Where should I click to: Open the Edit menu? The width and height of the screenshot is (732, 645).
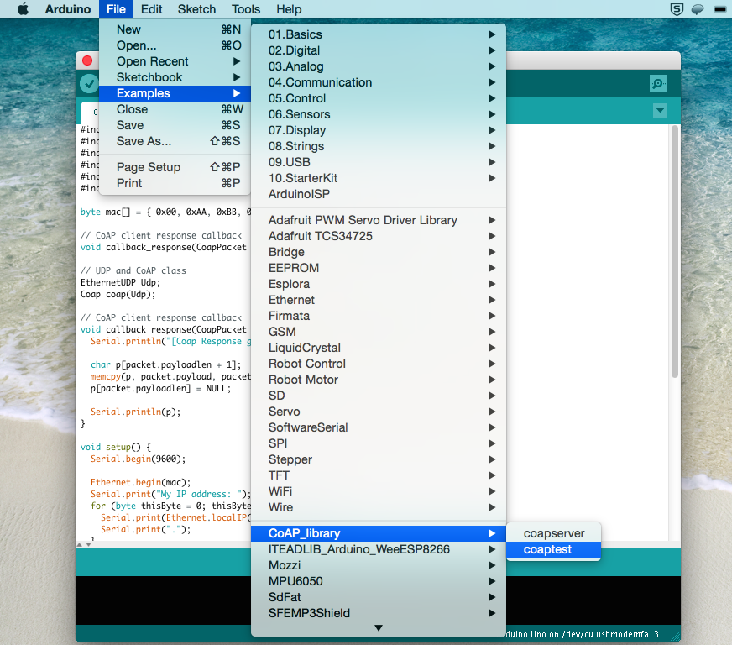[x=152, y=9]
